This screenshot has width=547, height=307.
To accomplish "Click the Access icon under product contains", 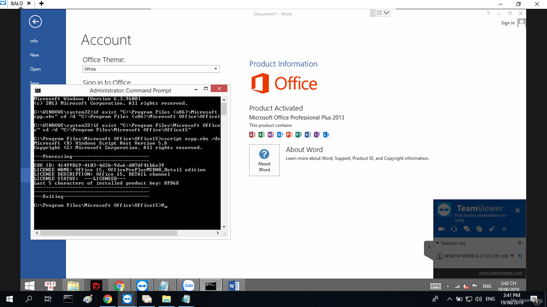I will (x=252, y=135).
